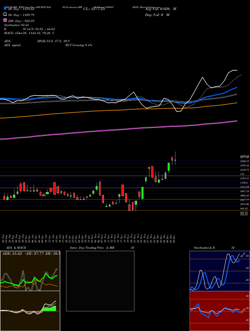Screen dimensions: 250x331
Task: Select the '50 Day = 1109.79' legend text
Action: click(x=21, y=15)
